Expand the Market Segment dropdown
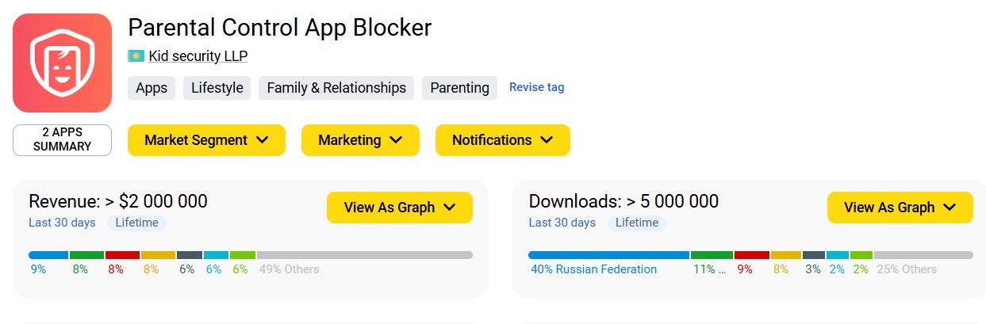The width and height of the screenshot is (986, 324). click(x=206, y=140)
